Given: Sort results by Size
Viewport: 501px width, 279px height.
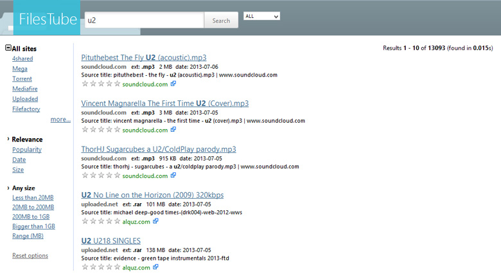Looking at the screenshot, I should [18, 170].
